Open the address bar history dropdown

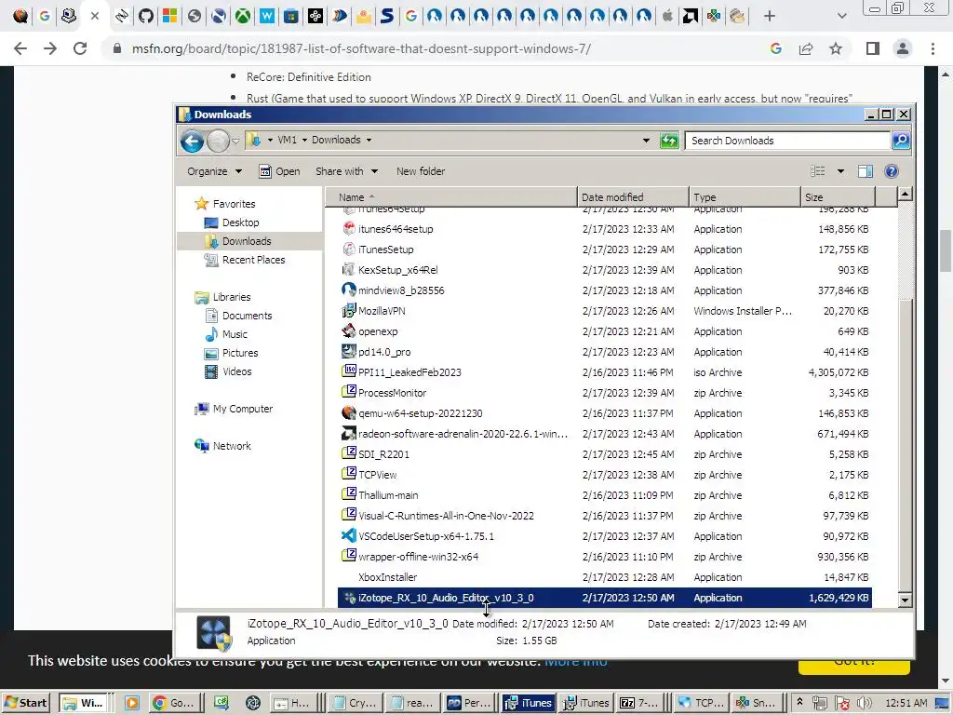(646, 141)
